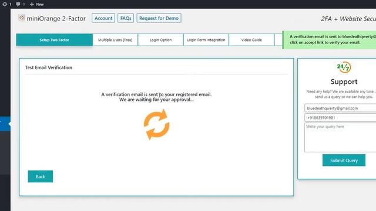376x211 pixels.
Task: Click the miniOrange 2-Factor title
Action: 56,18
